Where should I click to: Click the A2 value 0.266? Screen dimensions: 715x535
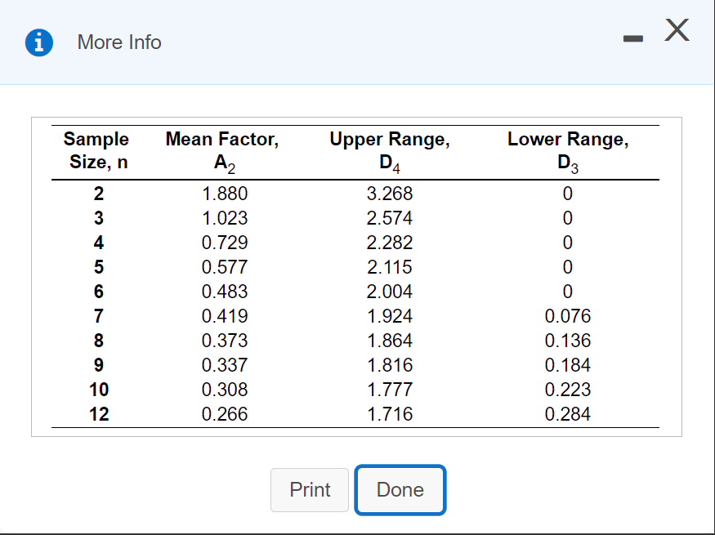(x=225, y=414)
